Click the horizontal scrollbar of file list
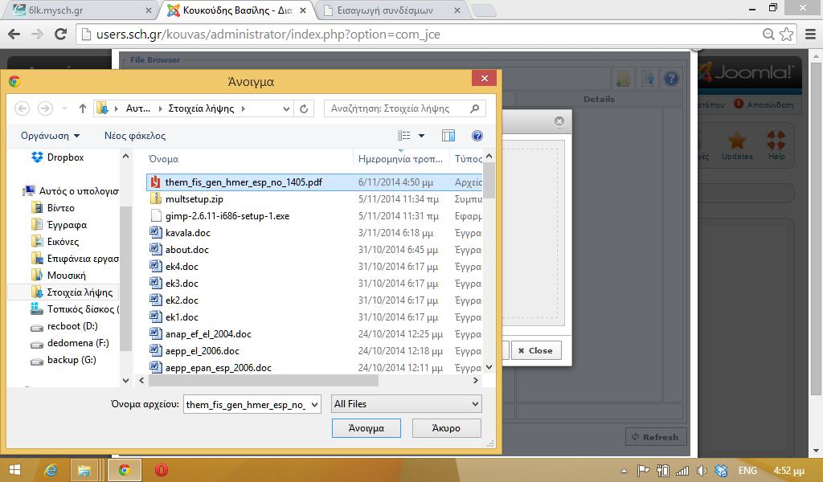Screen dimensions: 823x482 [x=264, y=381]
